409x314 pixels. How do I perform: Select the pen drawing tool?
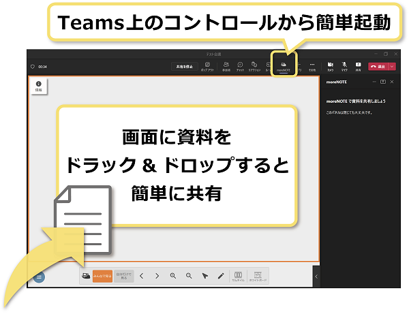tap(221, 276)
